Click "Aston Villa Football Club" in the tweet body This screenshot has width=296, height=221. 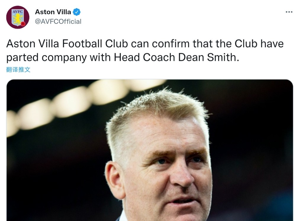point(67,44)
